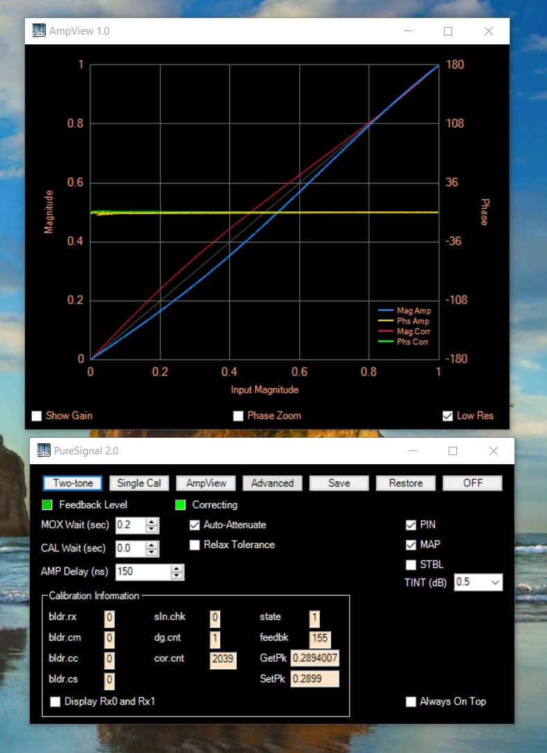
Task: Enable Always On Top checkbox
Action: pos(411,702)
